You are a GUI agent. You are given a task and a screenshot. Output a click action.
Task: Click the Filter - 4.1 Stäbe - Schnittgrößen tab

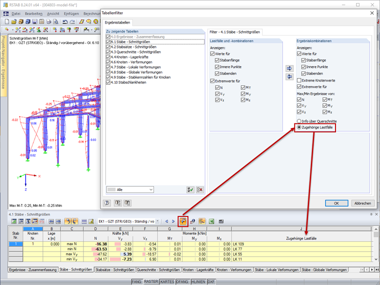(234, 32)
